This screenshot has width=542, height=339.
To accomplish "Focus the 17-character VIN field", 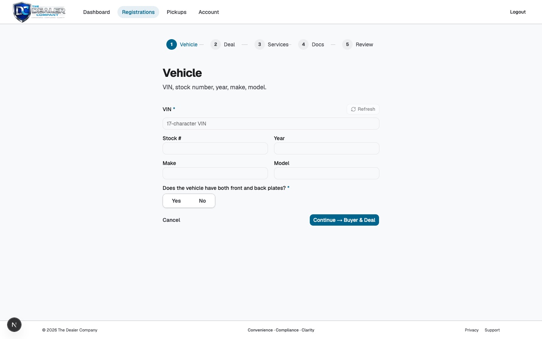I will click(271, 124).
